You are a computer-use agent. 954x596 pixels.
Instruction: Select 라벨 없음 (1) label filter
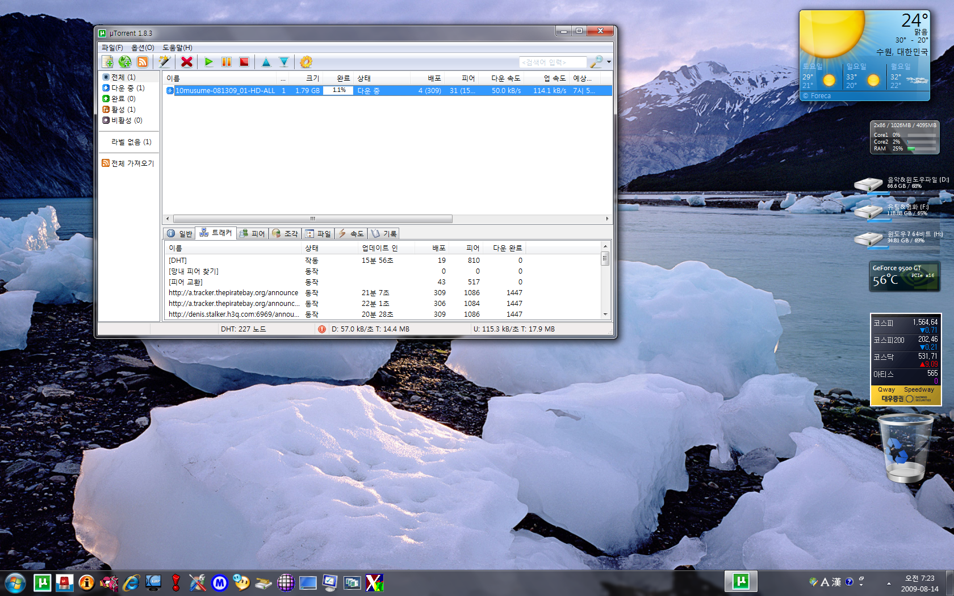click(131, 142)
